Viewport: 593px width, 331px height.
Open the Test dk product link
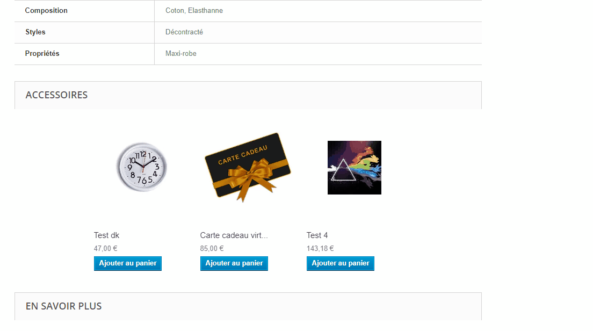pos(107,235)
